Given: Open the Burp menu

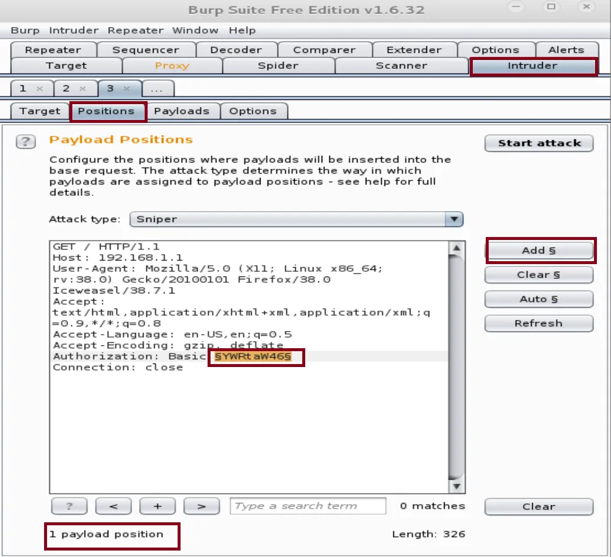Looking at the screenshot, I should click(25, 31).
